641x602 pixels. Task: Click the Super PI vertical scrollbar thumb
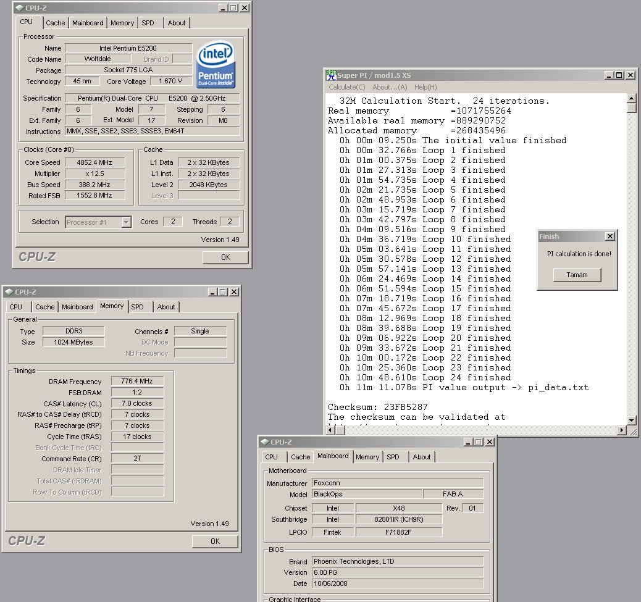coord(631,108)
